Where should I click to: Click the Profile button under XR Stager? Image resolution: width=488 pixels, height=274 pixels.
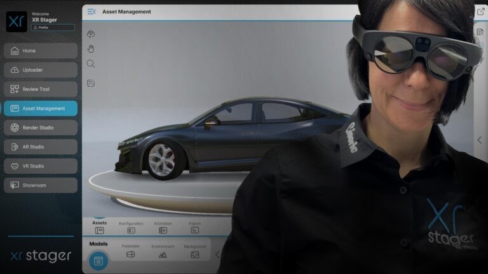tap(53, 28)
